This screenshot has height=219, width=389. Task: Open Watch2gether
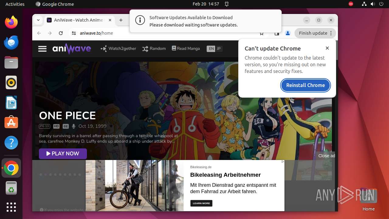pos(119,48)
